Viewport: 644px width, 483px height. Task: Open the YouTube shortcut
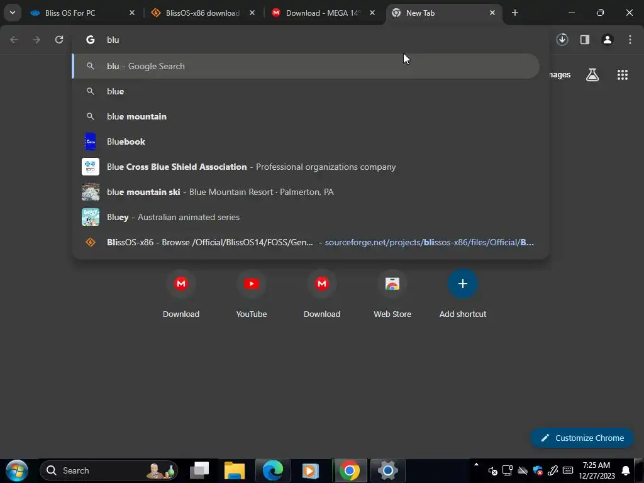(252, 294)
